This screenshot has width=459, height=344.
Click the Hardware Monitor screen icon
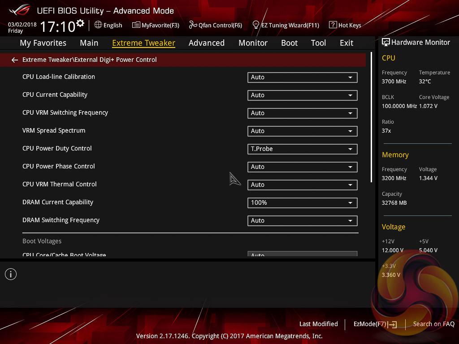386,43
